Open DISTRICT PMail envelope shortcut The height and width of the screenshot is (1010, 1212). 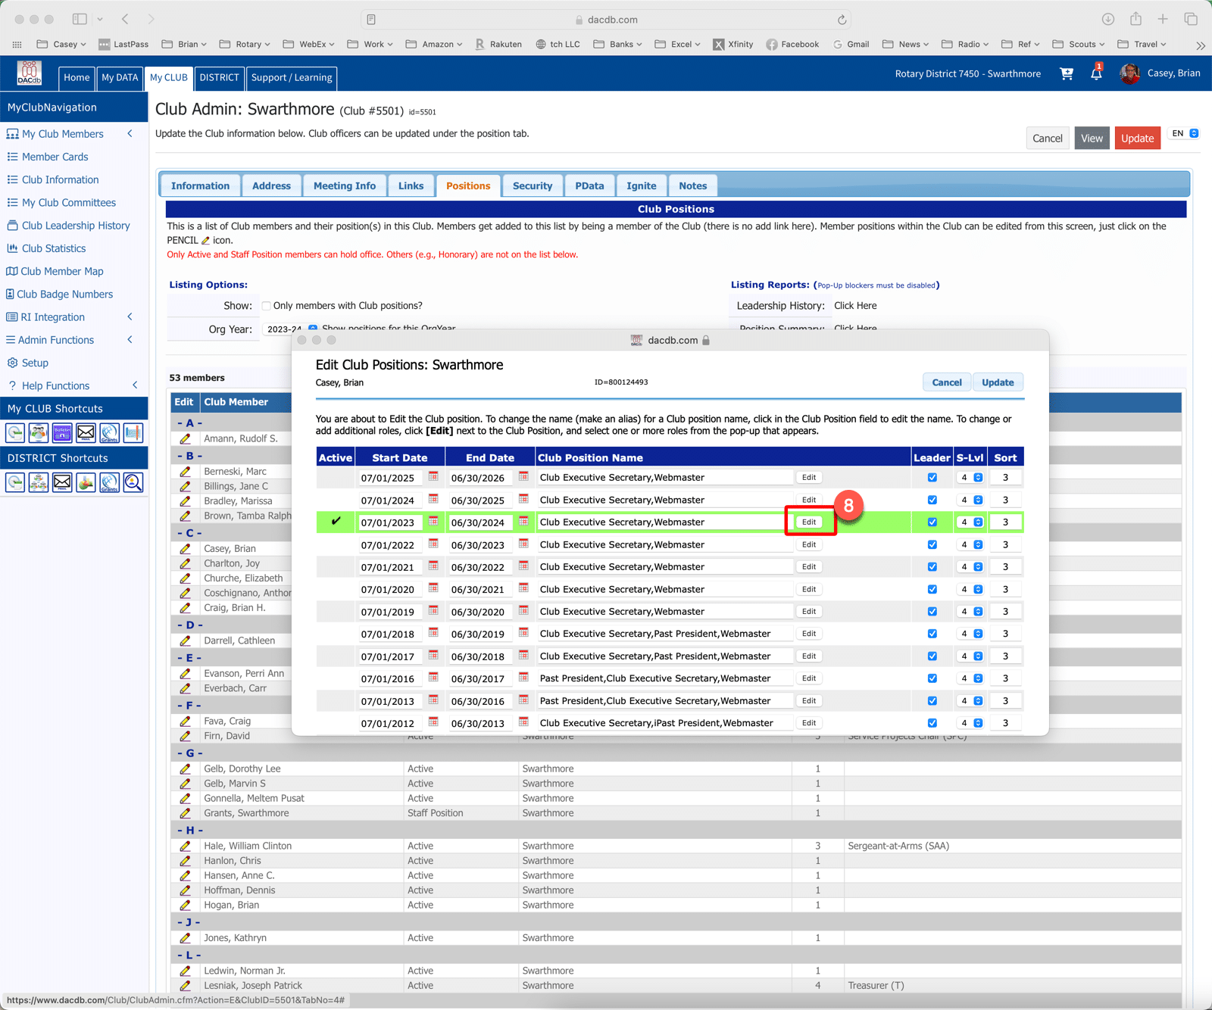click(x=62, y=482)
